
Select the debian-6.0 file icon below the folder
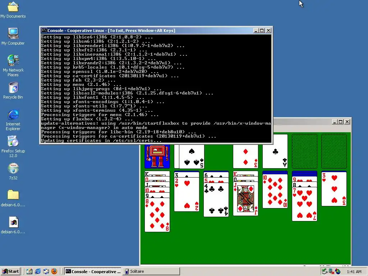click(13, 225)
